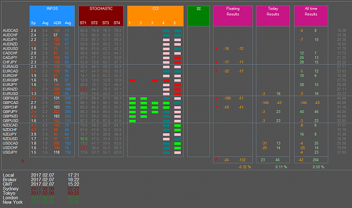Click the Broker time 18:22
This screenshot has width=352, height=208.
tap(73, 179)
